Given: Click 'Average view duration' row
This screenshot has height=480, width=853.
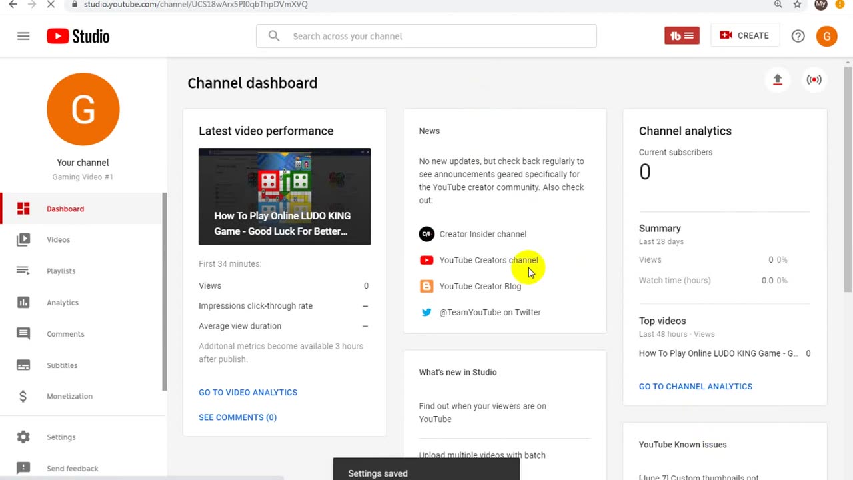Looking at the screenshot, I should [283, 326].
